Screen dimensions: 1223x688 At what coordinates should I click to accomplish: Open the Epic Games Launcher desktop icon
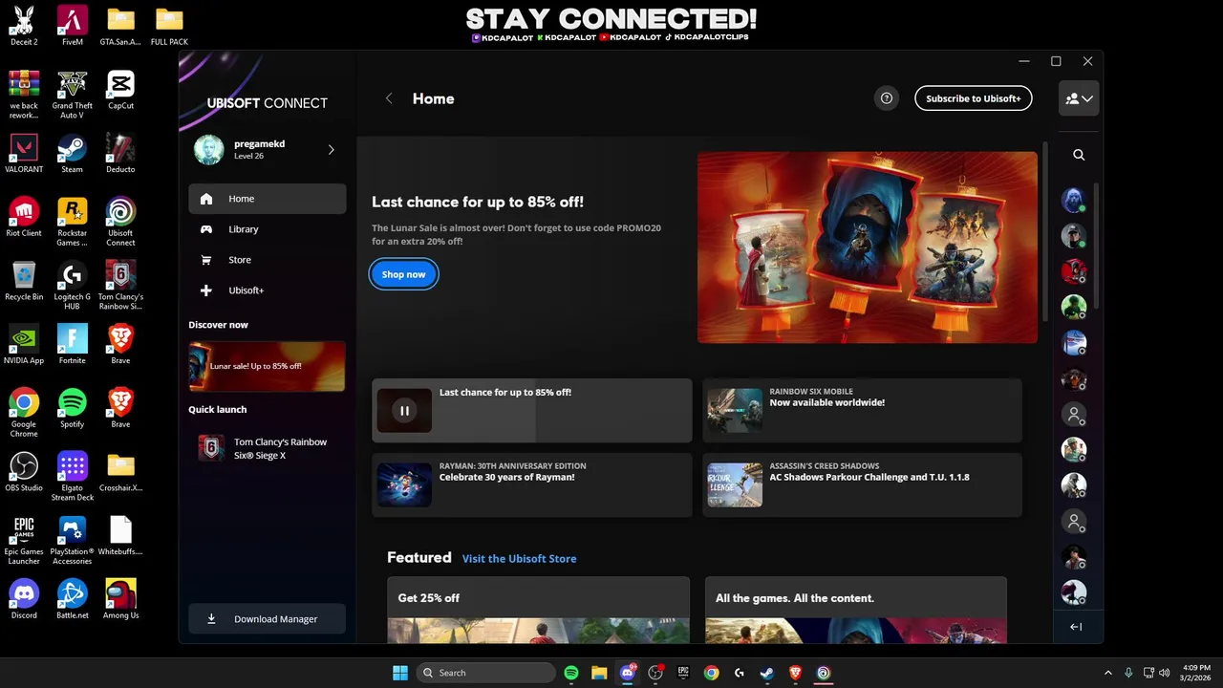coord(24,540)
